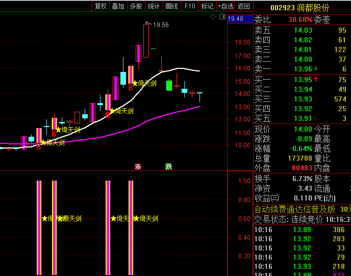351x276 pixels.
Task: Switch to 多股 multi-stock view
Action: (x=136, y=6)
